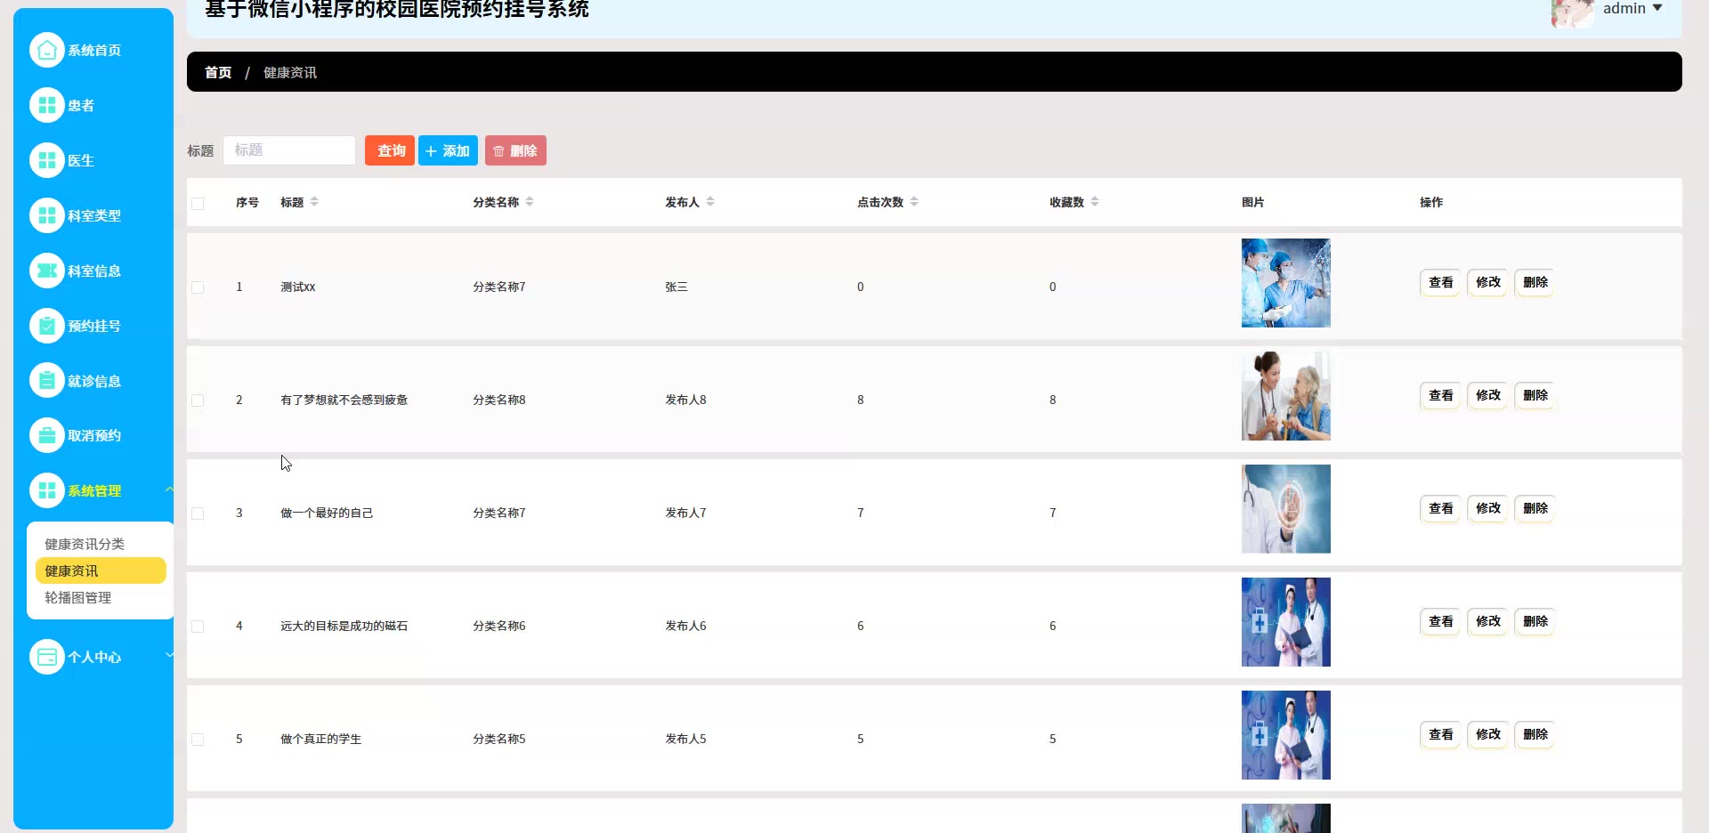Open the image thumbnail for 远大的目标是成功的磁石
Image resolution: width=1709 pixels, height=833 pixels.
(x=1286, y=622)
